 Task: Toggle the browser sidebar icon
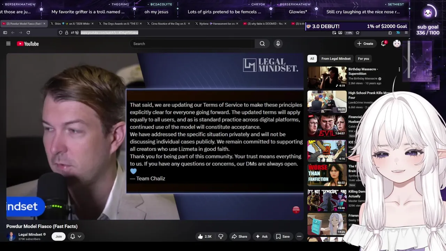point(5,33)
